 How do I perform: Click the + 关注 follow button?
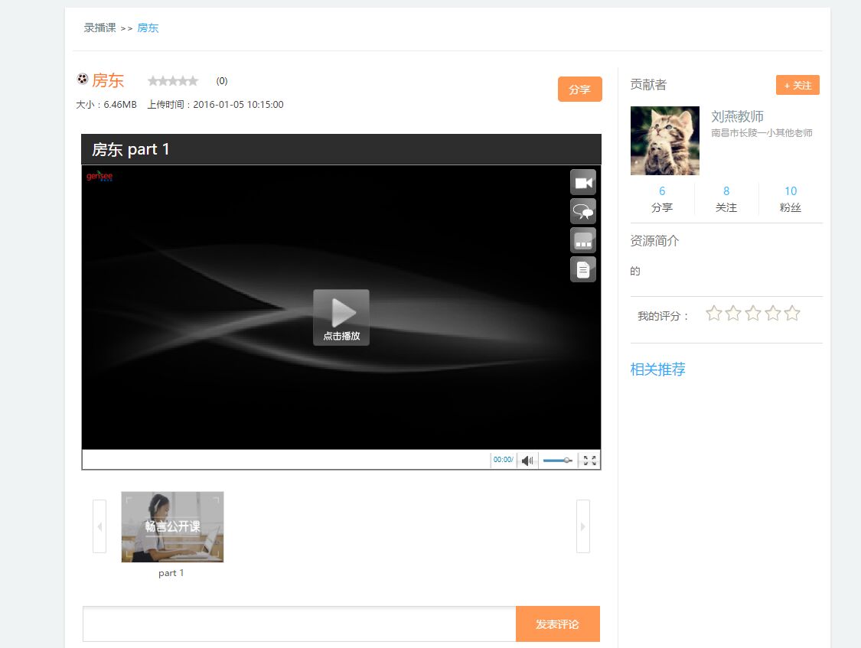tap(797, 86)
